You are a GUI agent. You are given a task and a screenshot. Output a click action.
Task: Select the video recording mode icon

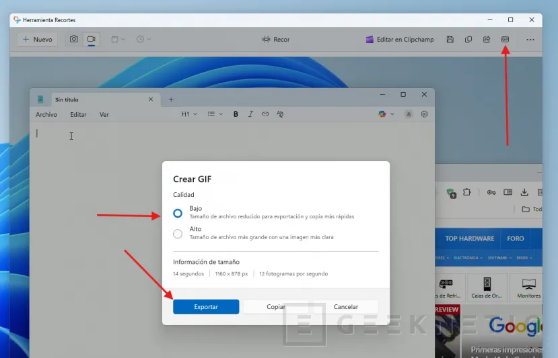[91, 40]
